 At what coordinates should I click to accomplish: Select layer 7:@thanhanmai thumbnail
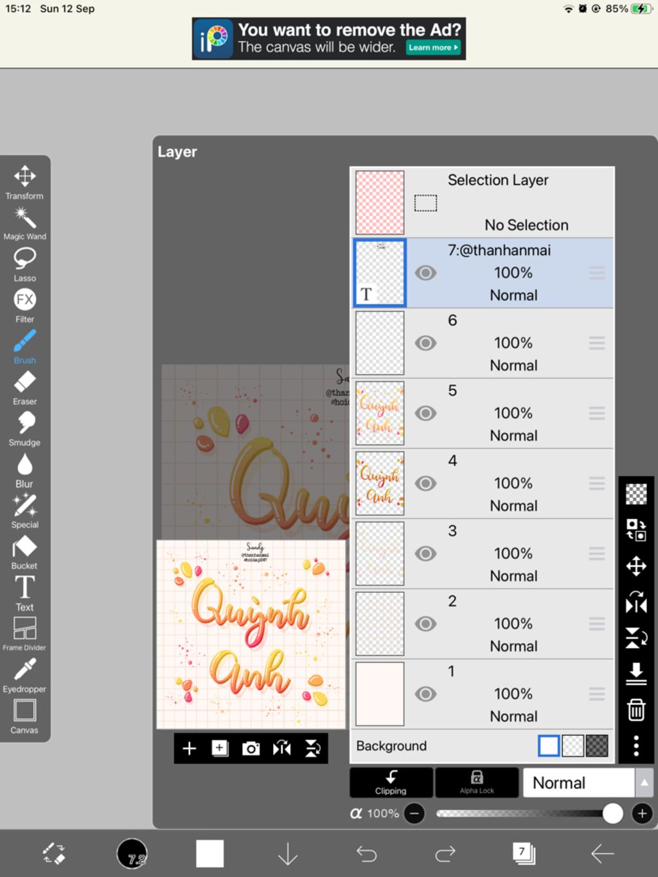[x=380, y=273]
